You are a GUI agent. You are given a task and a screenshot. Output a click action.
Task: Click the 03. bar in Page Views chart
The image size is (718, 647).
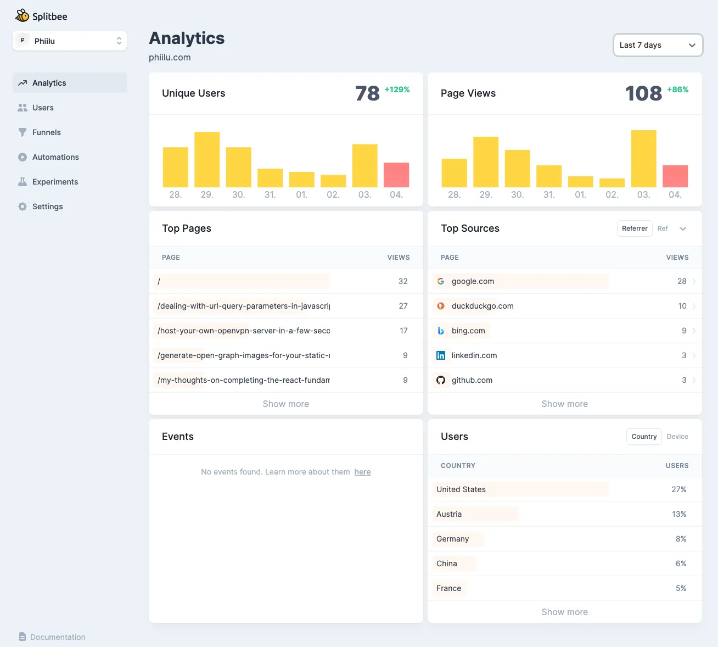pos(644,159)
